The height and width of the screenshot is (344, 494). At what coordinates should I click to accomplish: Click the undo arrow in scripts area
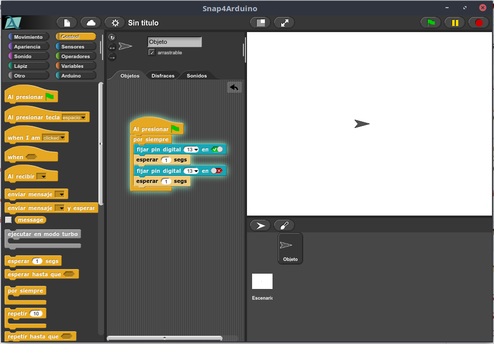coord(234,88)
